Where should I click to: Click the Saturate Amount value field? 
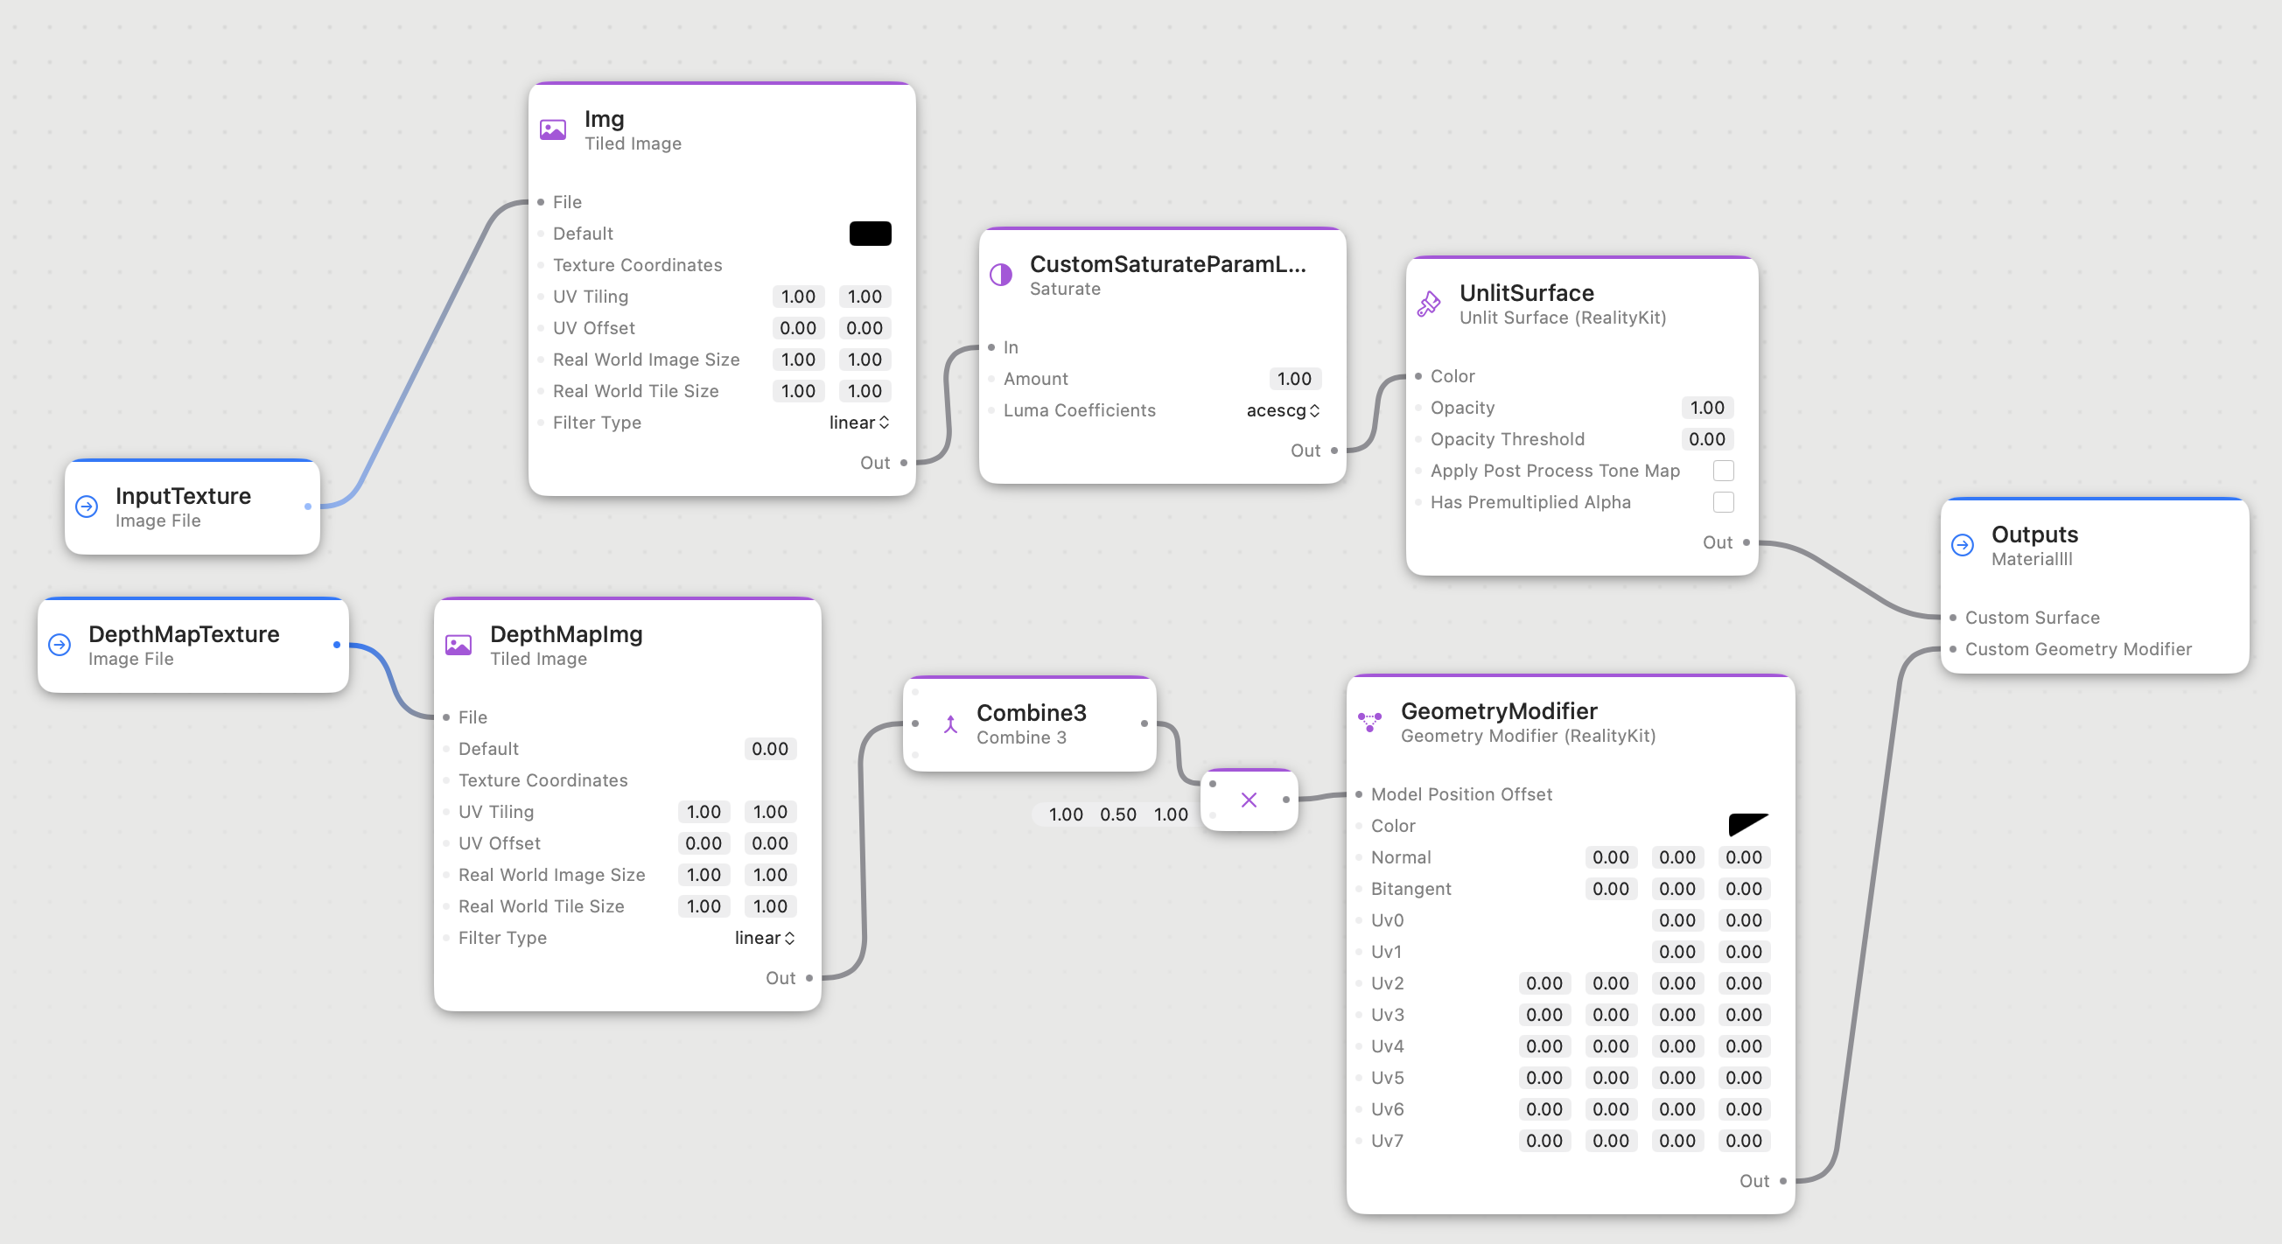coord(1294,378)
